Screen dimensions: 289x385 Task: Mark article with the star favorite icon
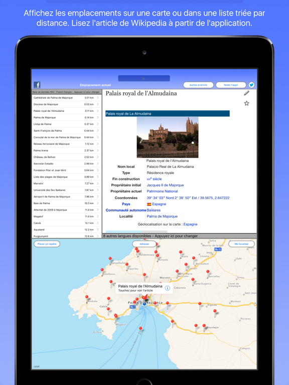pos(246,103)
